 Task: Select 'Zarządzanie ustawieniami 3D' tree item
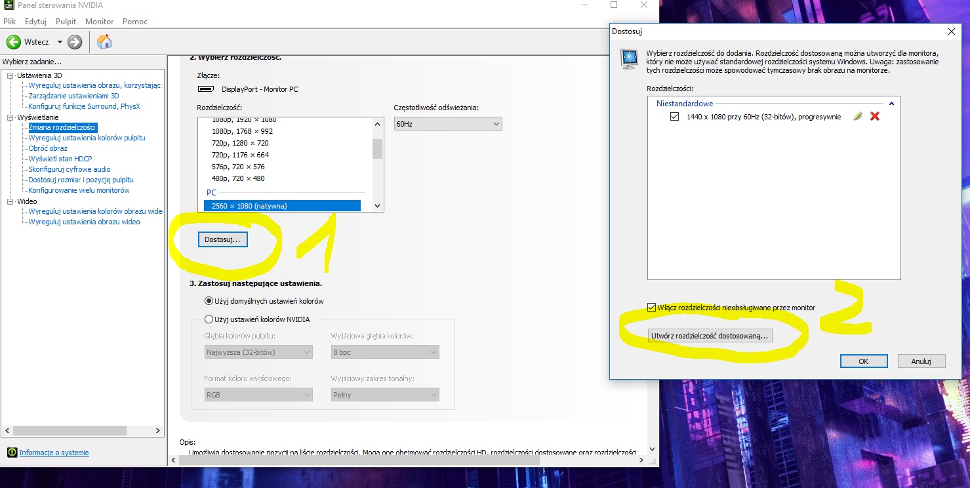[74, 96]
